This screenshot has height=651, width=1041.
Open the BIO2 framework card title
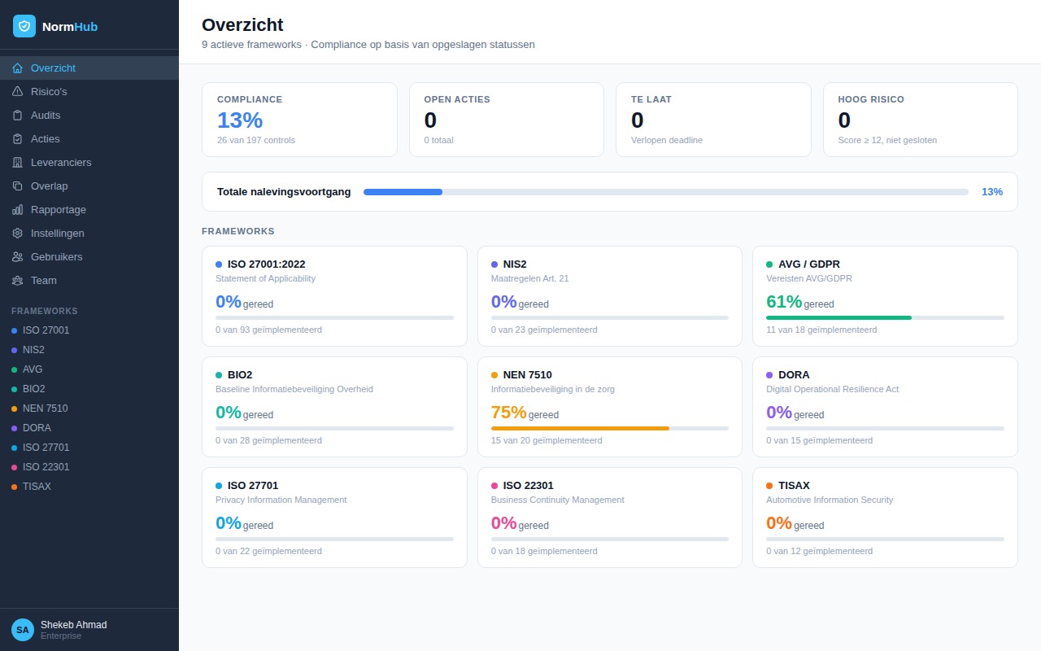pos(240,375)
